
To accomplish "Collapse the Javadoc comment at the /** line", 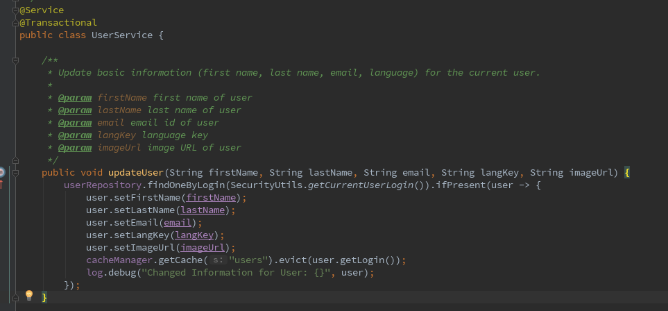I will point(16,60).
